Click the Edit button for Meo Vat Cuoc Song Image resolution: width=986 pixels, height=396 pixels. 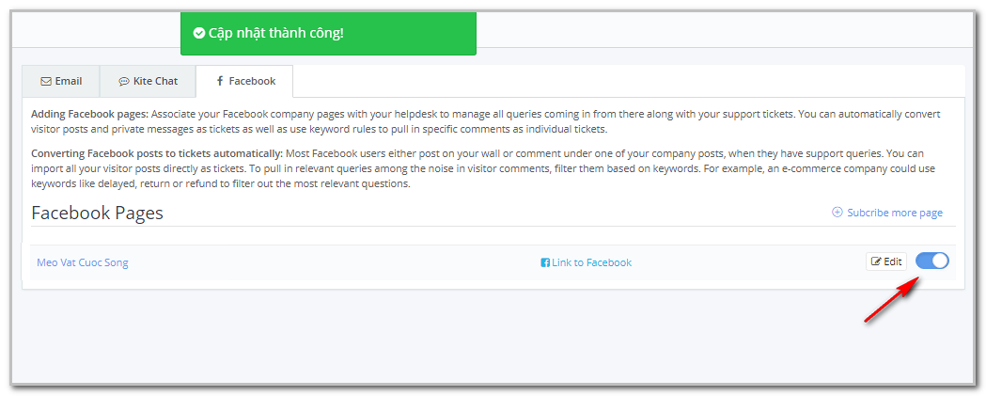tap(886, 261)
